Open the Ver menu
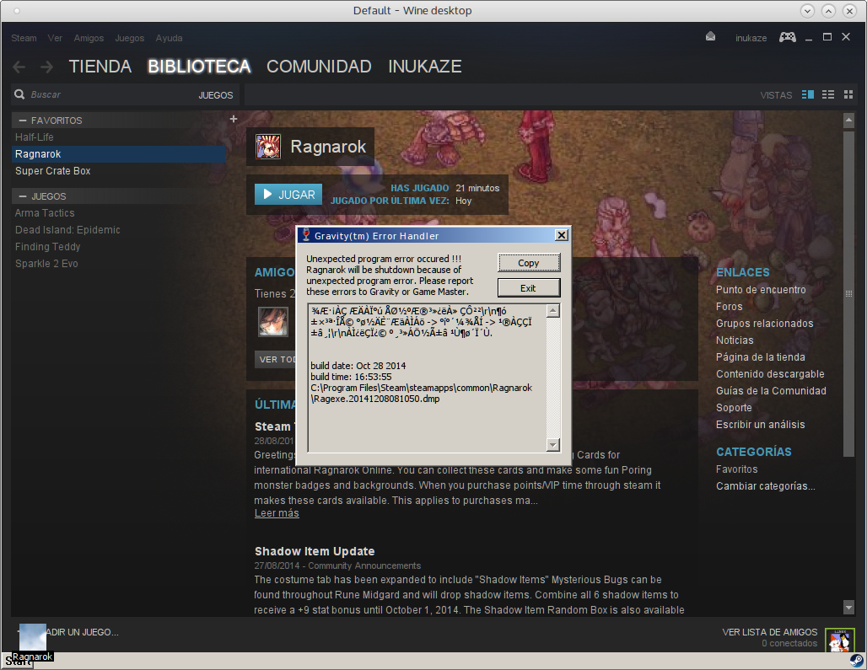Viewport: 867px width, 670px height. (x=55, y=38)
